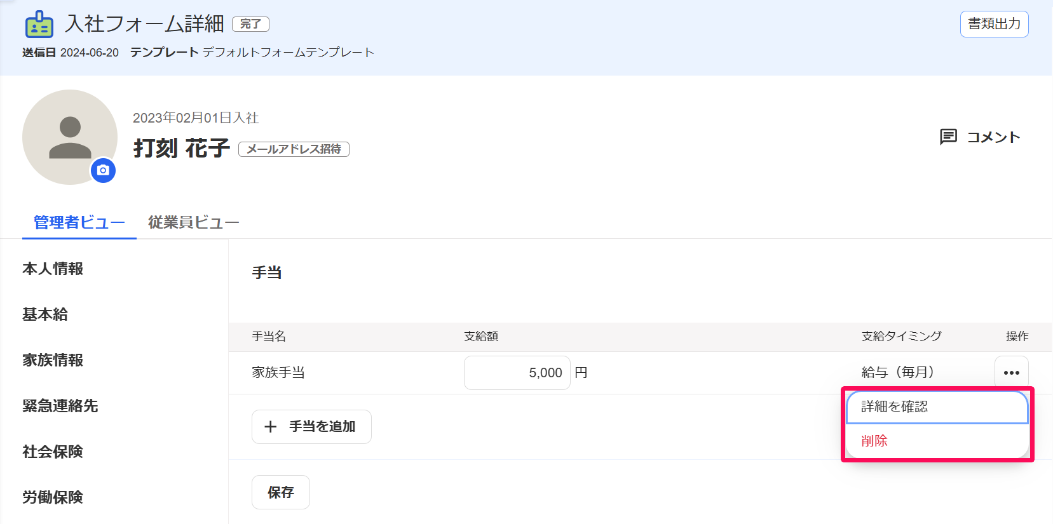Select 削除 from the menu

click(937, 441)
